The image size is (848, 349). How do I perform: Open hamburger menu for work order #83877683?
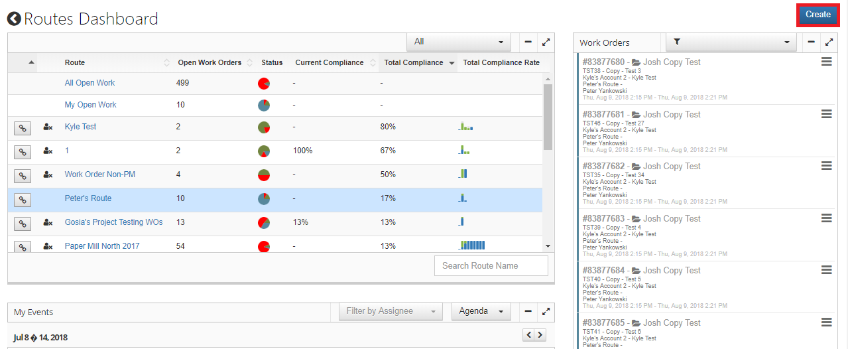(x=826, y=218)
